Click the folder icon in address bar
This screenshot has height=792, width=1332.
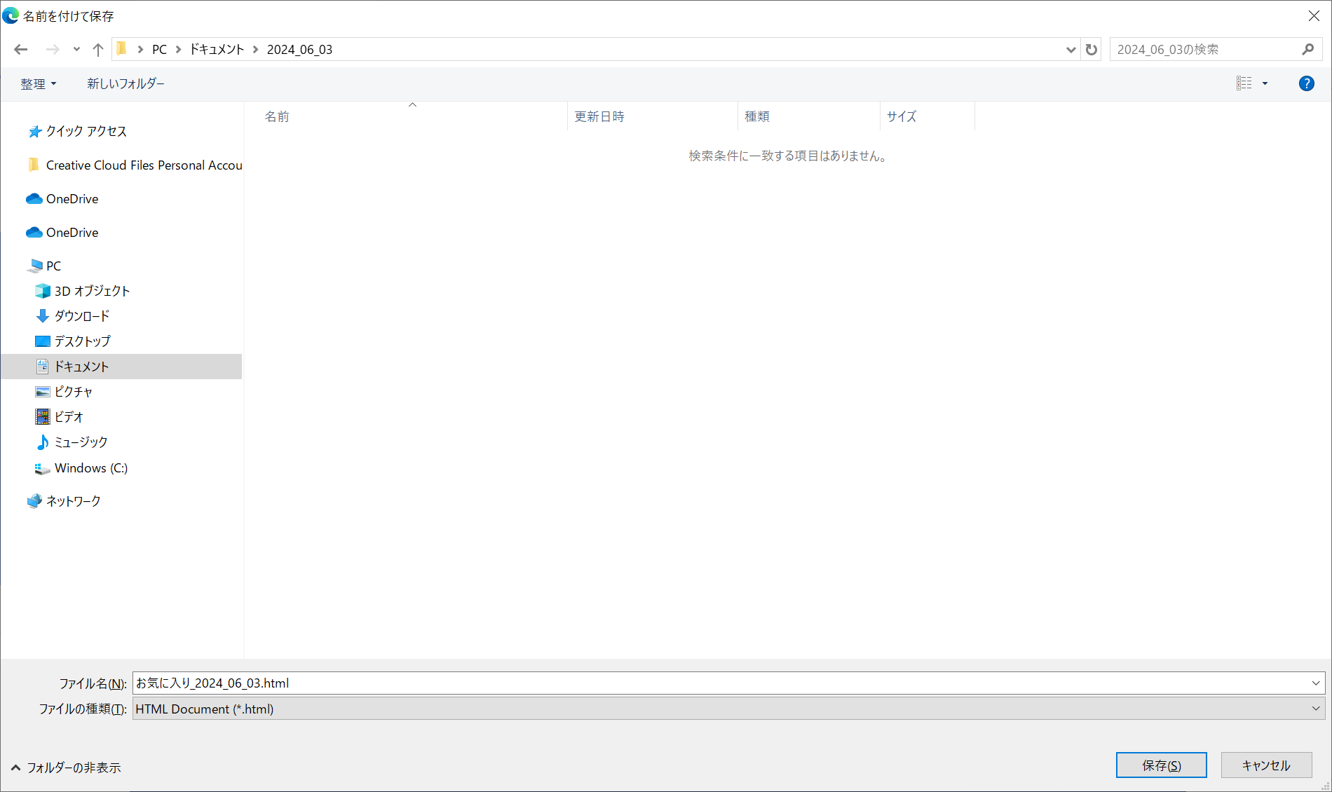[x=121, y=48]
